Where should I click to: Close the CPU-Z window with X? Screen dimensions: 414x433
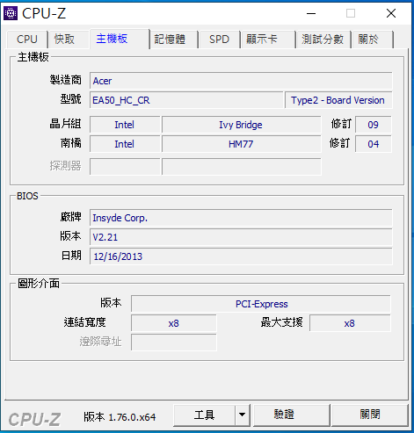tap(391, 13)
